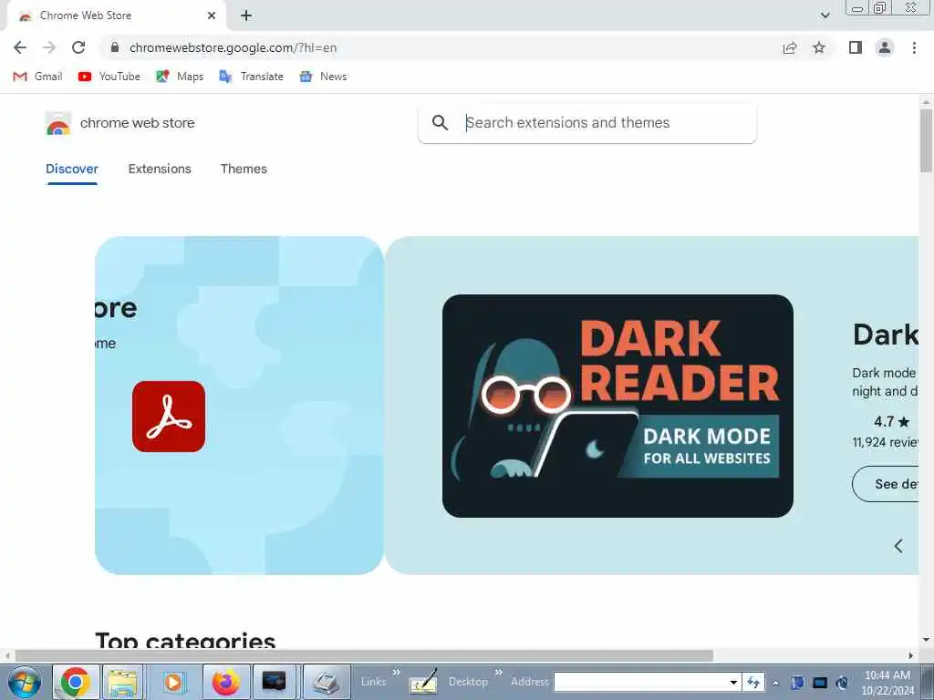Expand the Links toolbar chevron
Screen dimensions: 934x700
pos(397,673)
